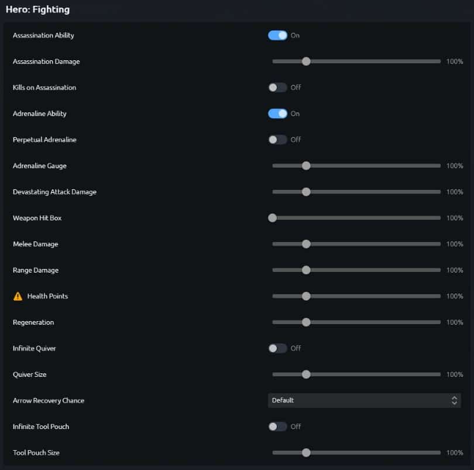
Task: Click the Devastating Attack Damage slider handle
Action: tap(305, 192)
